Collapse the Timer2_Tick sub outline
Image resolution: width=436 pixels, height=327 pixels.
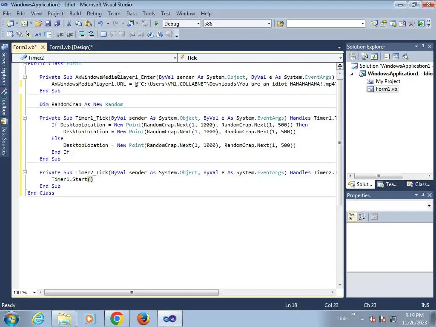tap(25, 172)
